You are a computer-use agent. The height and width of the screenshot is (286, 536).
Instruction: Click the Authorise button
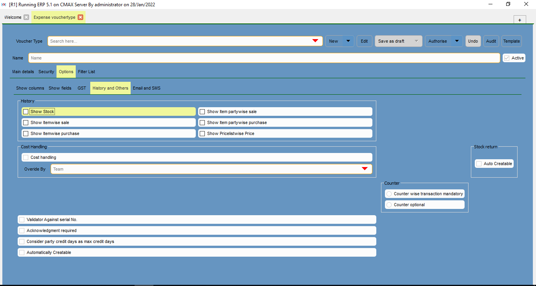(438, 41)
